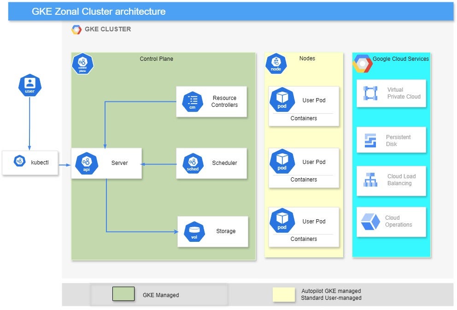Click the GKE CLUSTER logo icon
This screenshot has height=310, width=457.
pos(76,29)
